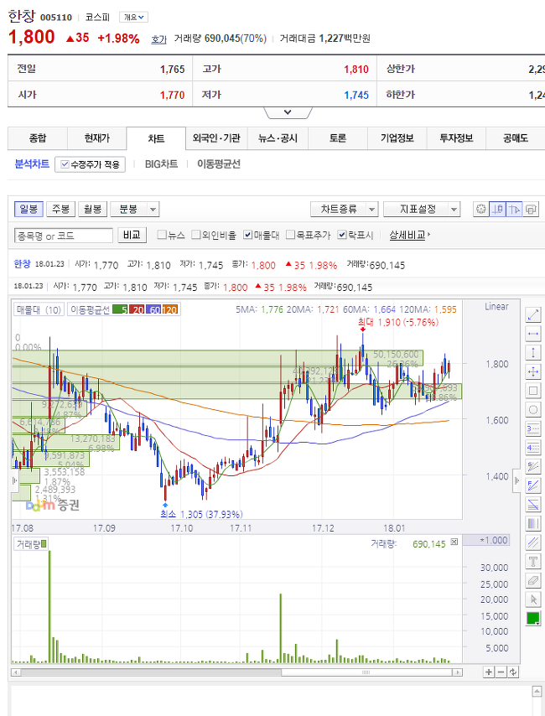Select the 월봉 monthly candle button
This screenshot has width=545, height=716.
[93, 209]
